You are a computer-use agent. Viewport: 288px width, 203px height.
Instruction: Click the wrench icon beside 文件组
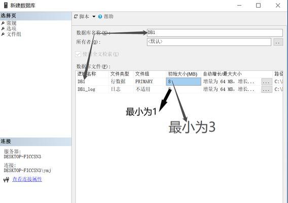click(3, 34)
